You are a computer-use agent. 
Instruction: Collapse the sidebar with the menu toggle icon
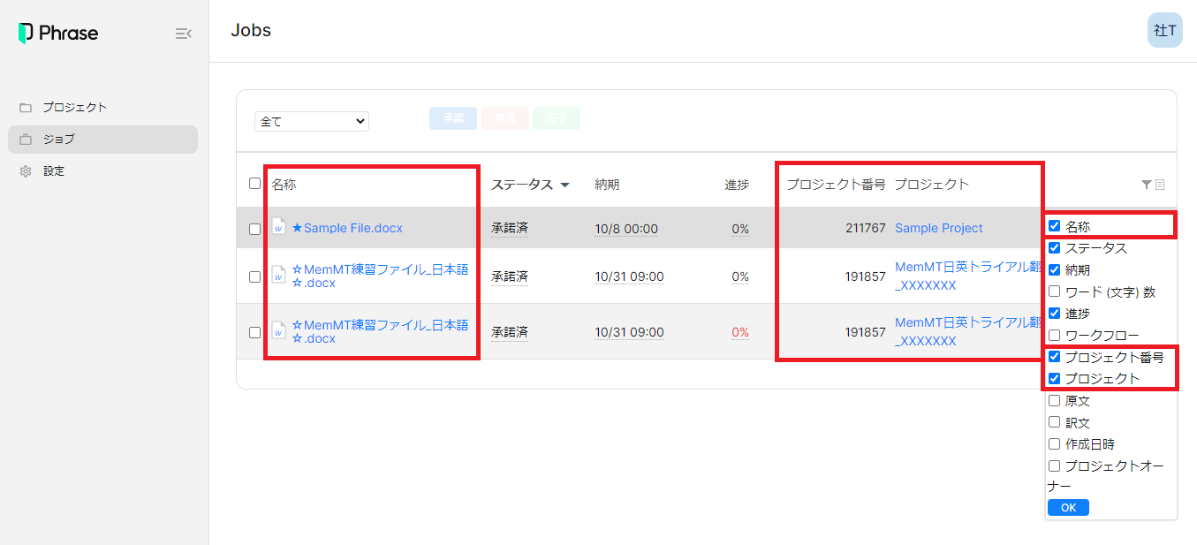[183, 34]
